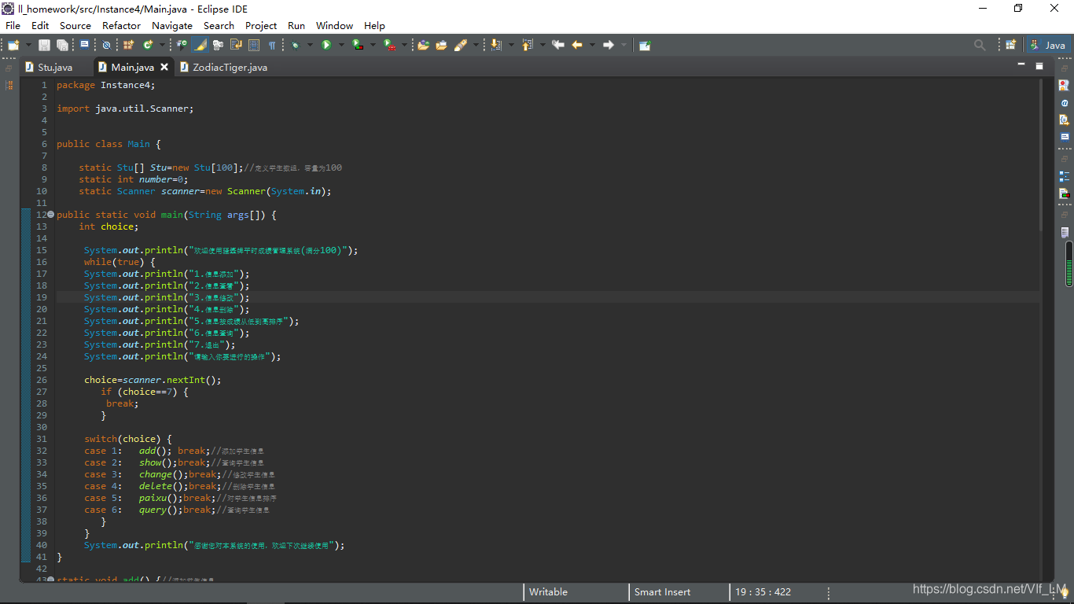The image size is (1074, 604).
Task: Click the External Tools run icon
Action: pos(389,46)
